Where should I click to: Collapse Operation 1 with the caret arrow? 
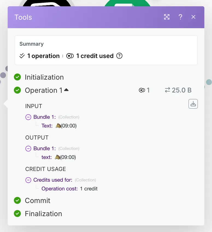tap(66, 90)
